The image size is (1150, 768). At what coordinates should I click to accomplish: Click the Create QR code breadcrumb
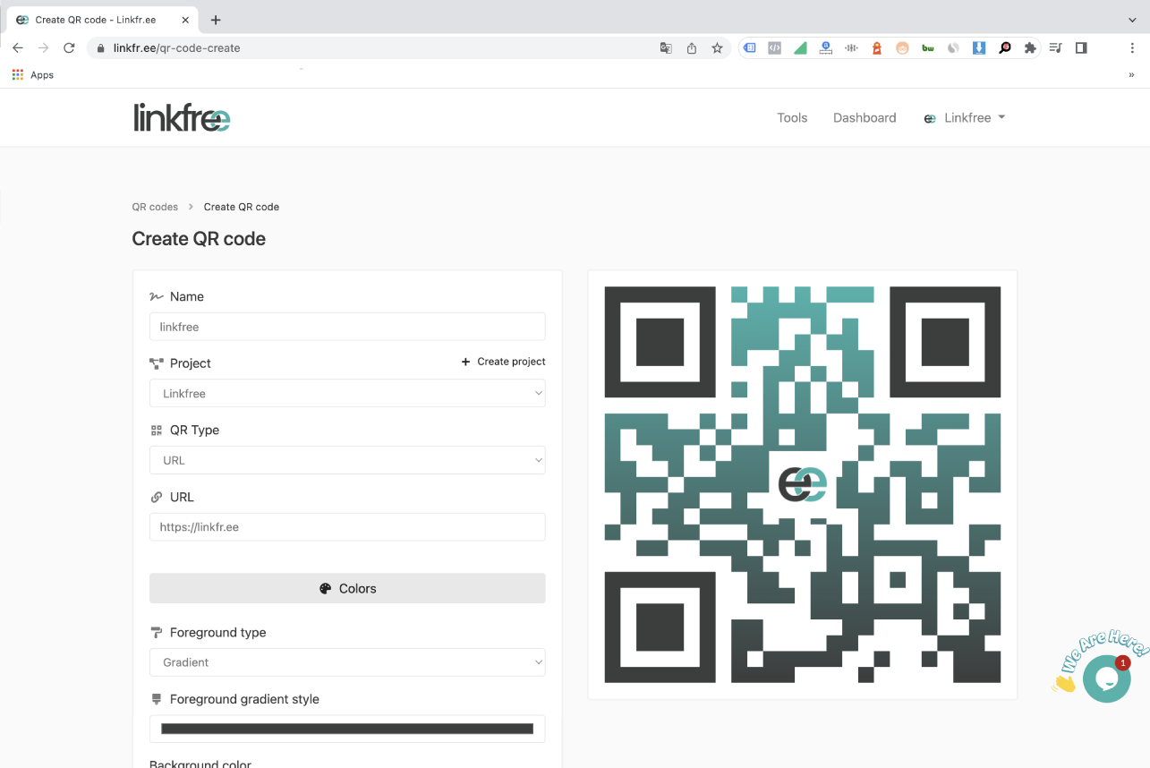(242, 207)
